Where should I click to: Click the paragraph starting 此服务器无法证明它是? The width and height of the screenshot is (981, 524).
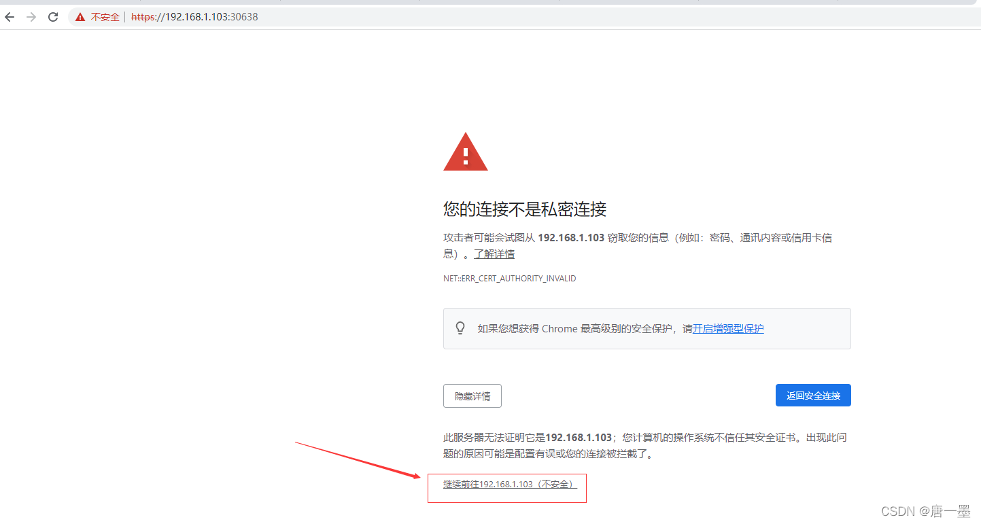tap(645, 446)
